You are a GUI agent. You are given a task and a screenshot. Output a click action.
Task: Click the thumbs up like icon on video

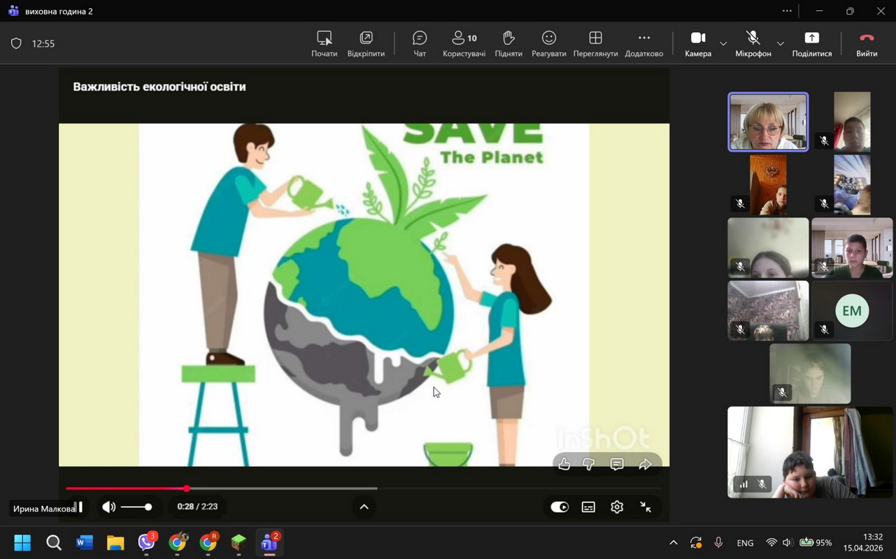[564, 464]
